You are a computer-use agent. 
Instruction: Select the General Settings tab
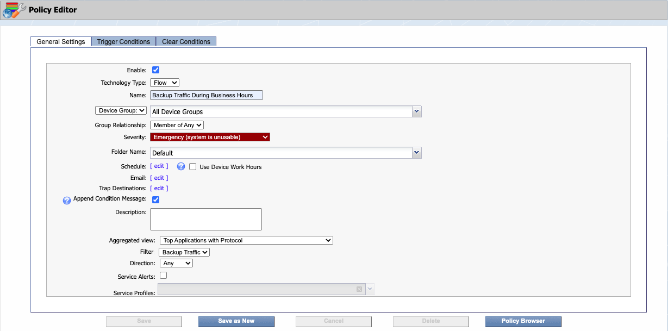(x=61, y=42)
